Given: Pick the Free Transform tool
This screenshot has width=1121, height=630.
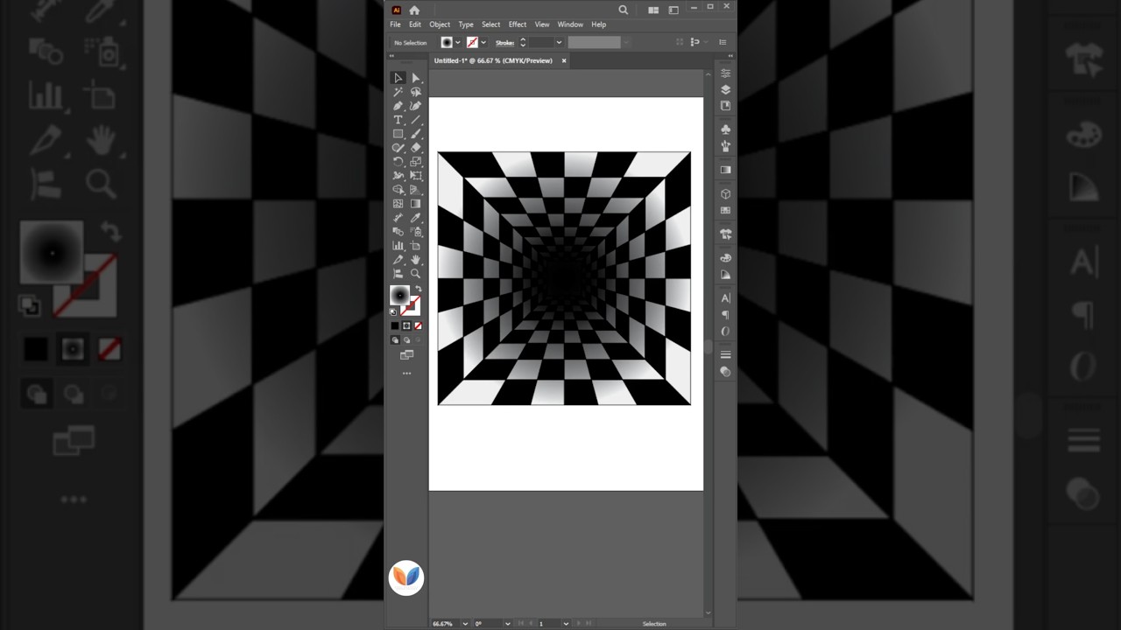Looking at the screenshot, I should 416,176.
